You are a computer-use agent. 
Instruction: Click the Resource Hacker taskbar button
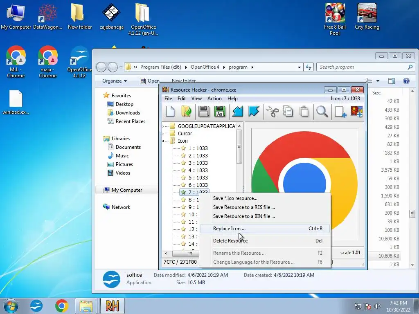(x=113, y=306)
